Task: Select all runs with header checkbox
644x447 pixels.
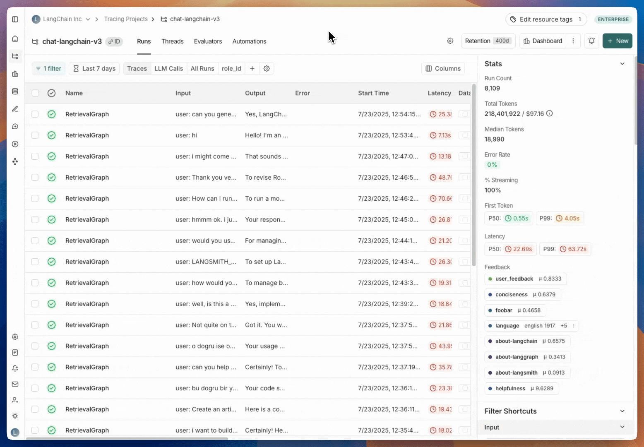Action: tap(35, 93)
